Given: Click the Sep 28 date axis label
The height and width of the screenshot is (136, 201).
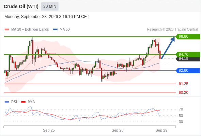Looking at the screenshot, I should pos(118,130).
